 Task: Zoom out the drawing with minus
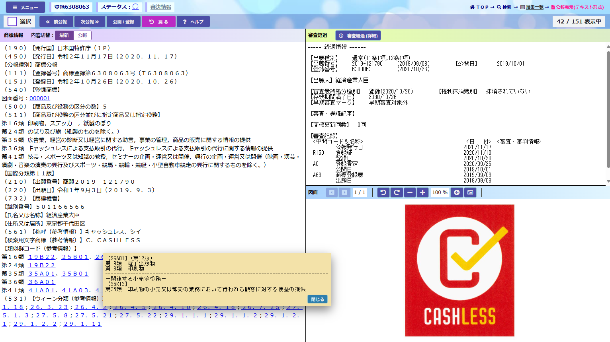pyautogui.click(x=410, y=192)
